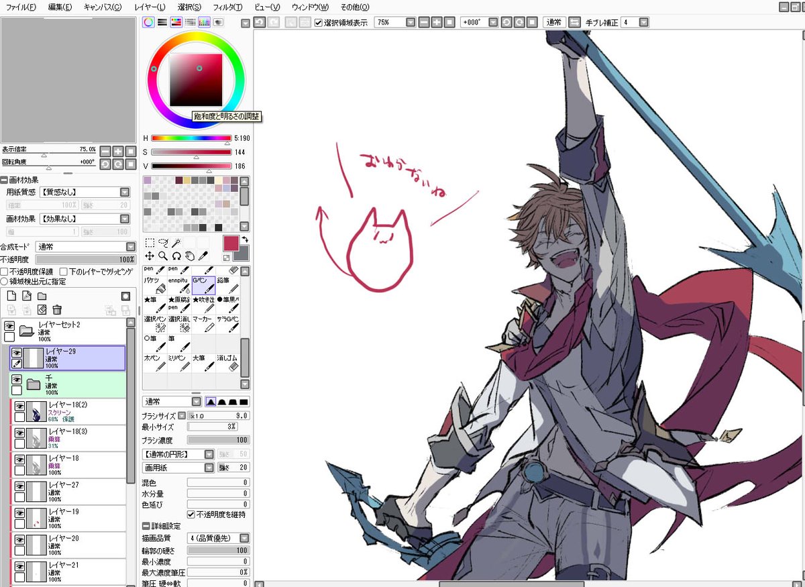805x587 pixels.
Task: Select the move tool
Action: pyautogui.click(x=150, y=256)
